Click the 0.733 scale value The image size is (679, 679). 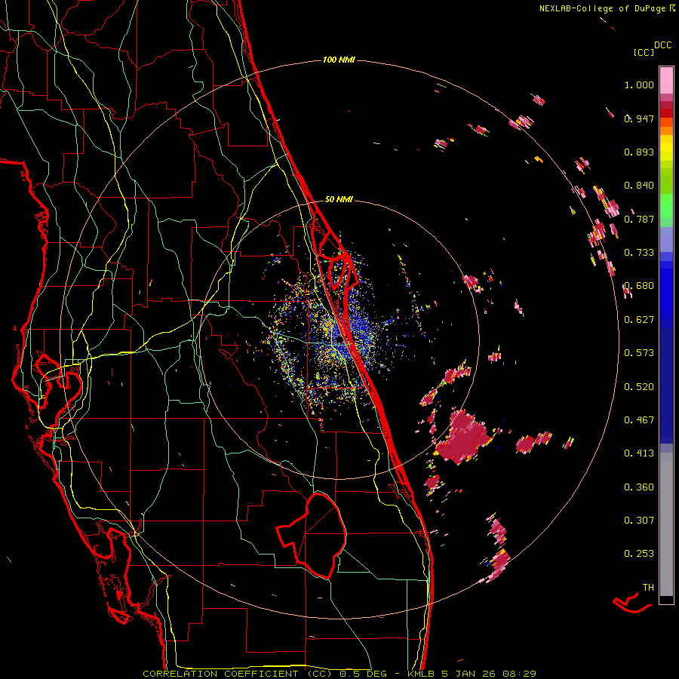(639, 253)
